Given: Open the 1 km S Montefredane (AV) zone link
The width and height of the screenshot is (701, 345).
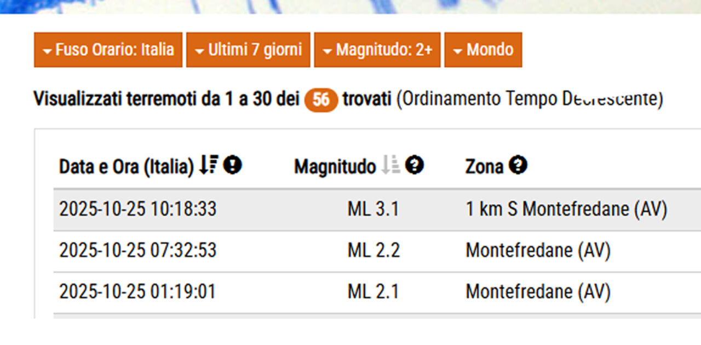Looking at the screenshot, I should pyautogui.click(x=566, y=208).
